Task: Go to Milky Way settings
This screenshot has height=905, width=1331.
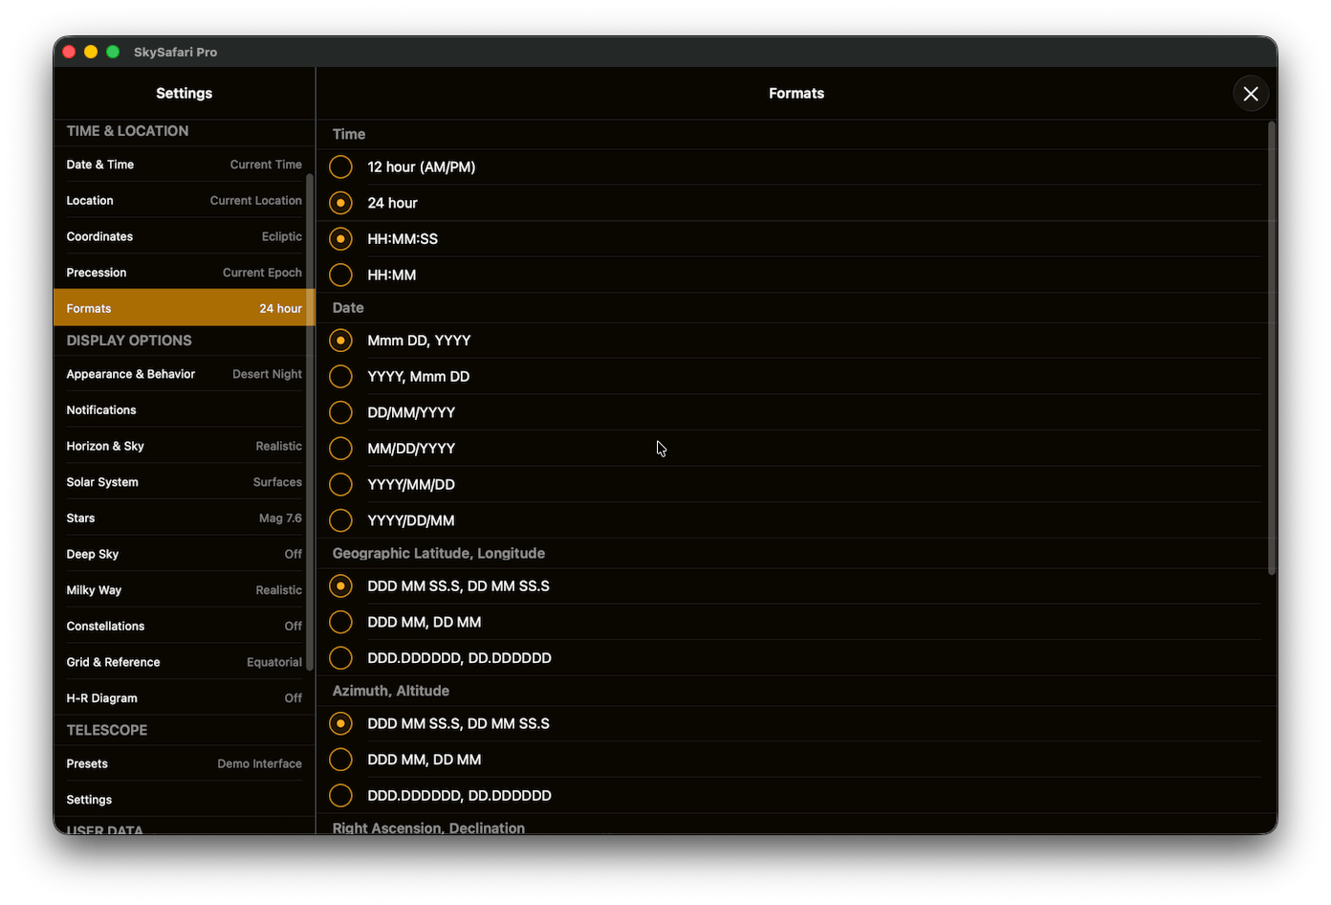Action: (184, 590)
